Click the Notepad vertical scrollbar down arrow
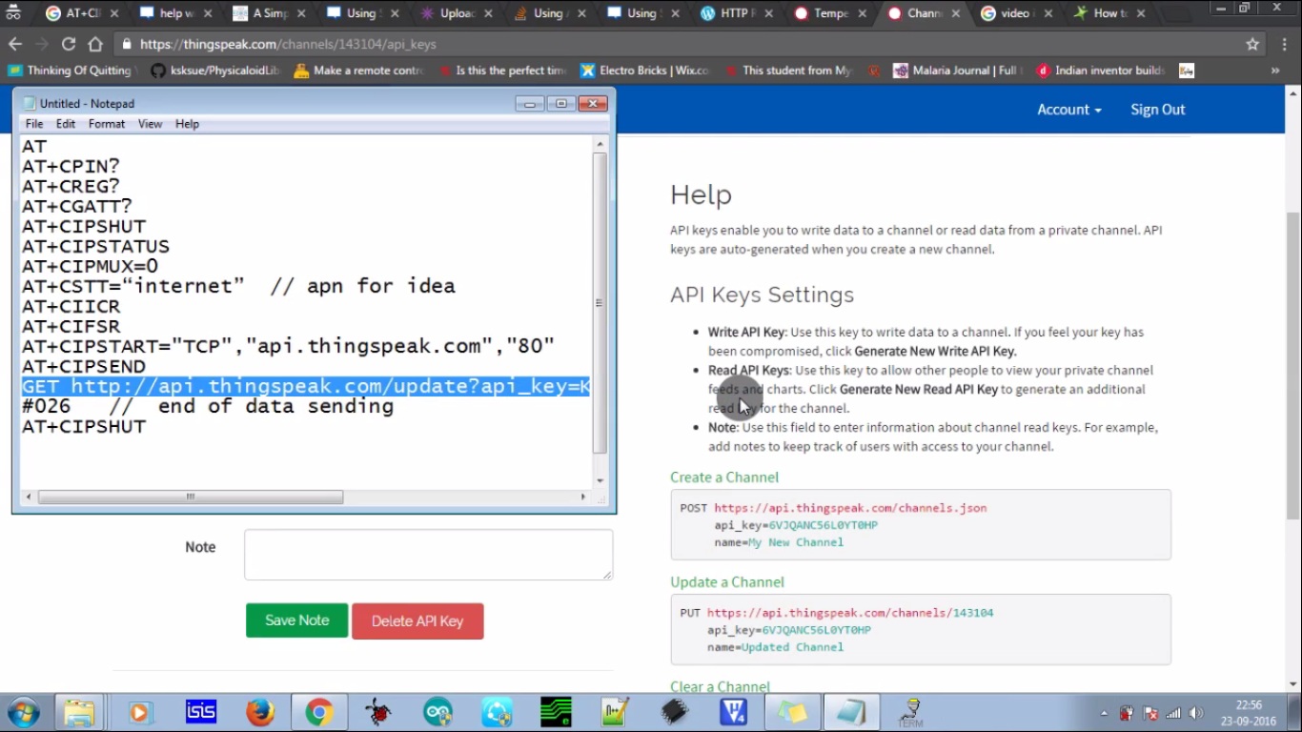This screenshot has height=732, width=1302. pos(600,481)
